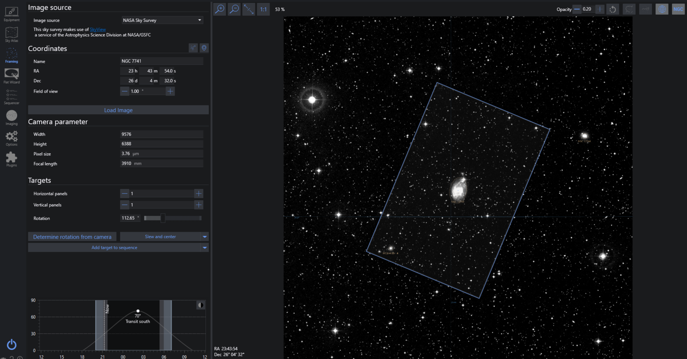Viewport: 687px width, 359px height.
Task: Select the Framing section
Action: point(11,55)
